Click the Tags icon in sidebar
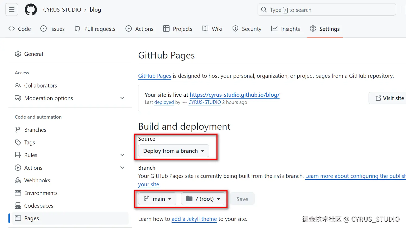Screen dimensions: 406x229 coord(18,142)
